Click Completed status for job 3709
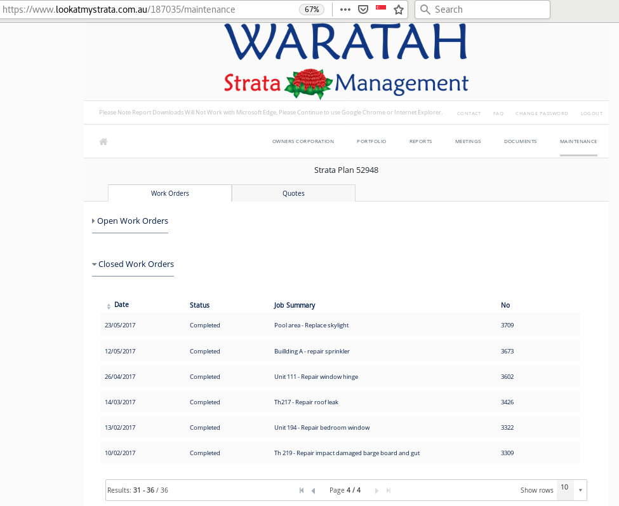The width and height of the screenshot is (619, 506). tap(205, 325)
